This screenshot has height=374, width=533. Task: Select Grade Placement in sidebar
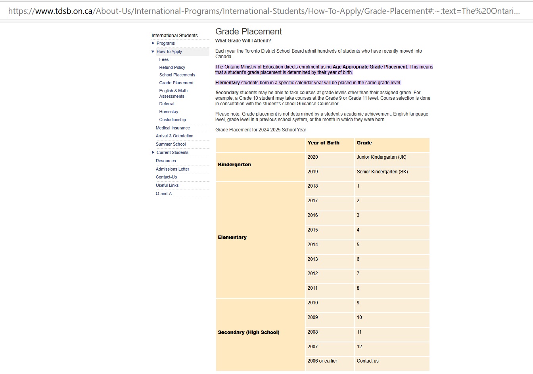coord(176,83)
